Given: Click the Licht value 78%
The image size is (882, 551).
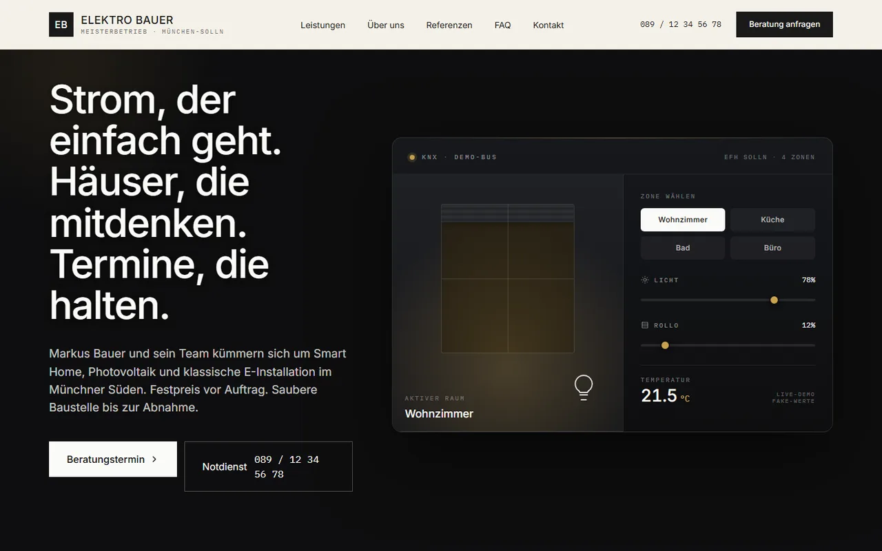Looking at the screenshot, I should (808, 280).
